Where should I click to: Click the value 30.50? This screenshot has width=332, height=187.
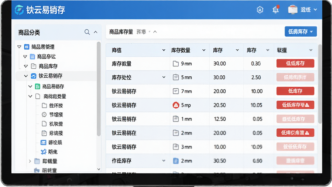click(x=219, y=161)
